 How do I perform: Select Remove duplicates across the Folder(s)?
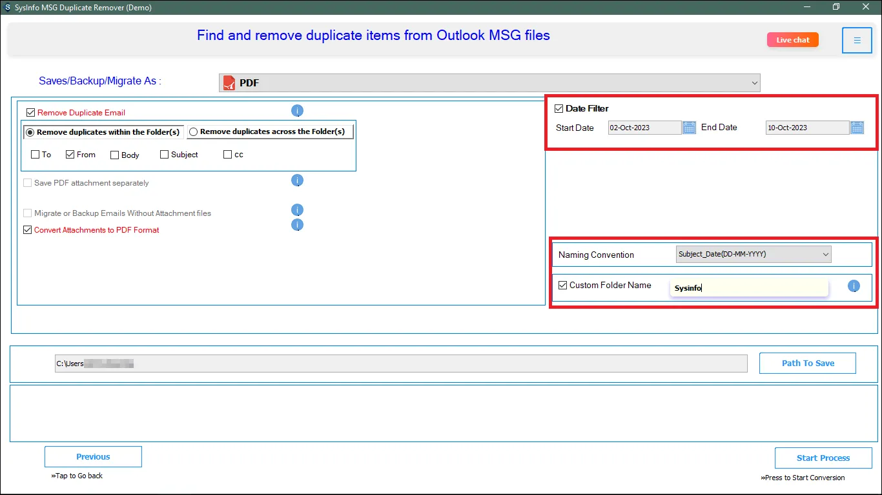(x=193, y=132)
